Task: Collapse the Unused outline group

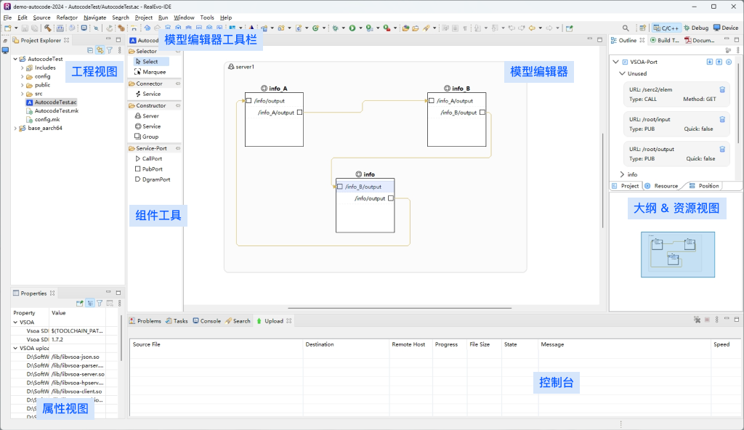Action: point(622,73)
